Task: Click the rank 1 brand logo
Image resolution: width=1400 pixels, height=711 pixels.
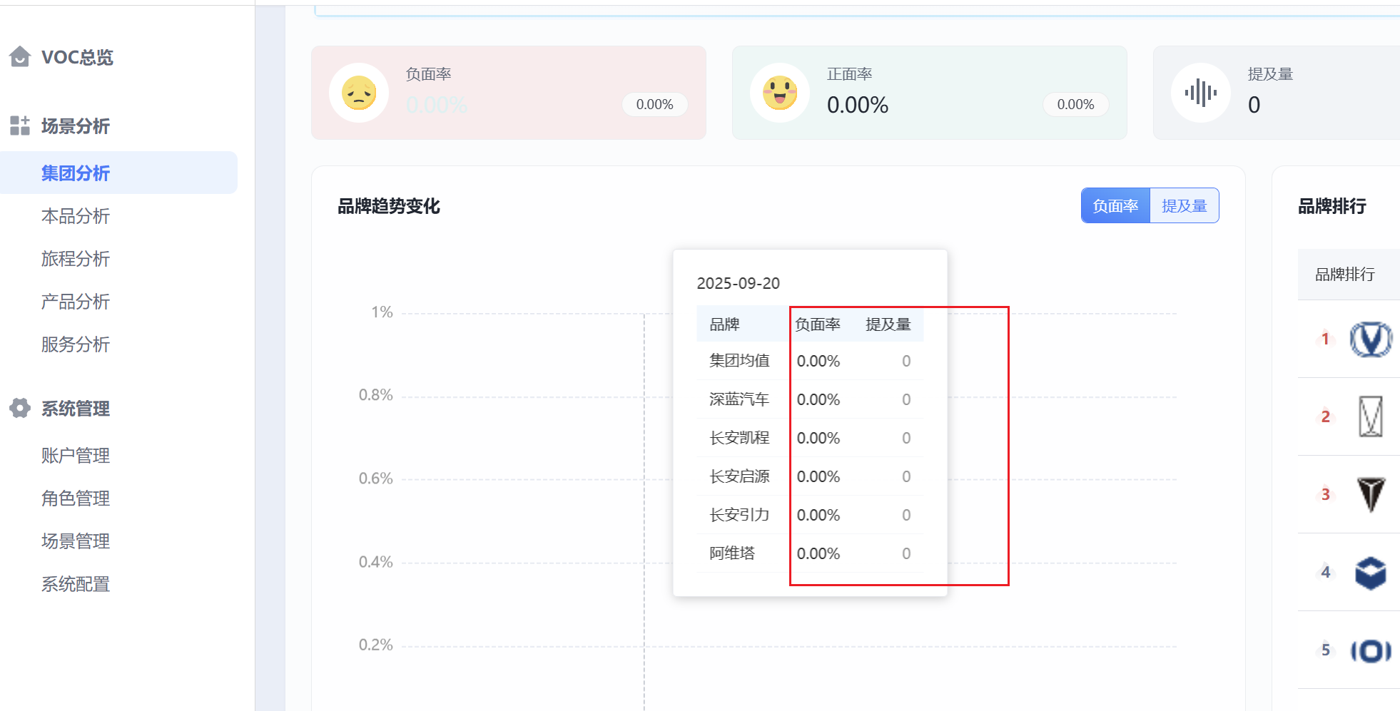Action: pos(1370,339)
